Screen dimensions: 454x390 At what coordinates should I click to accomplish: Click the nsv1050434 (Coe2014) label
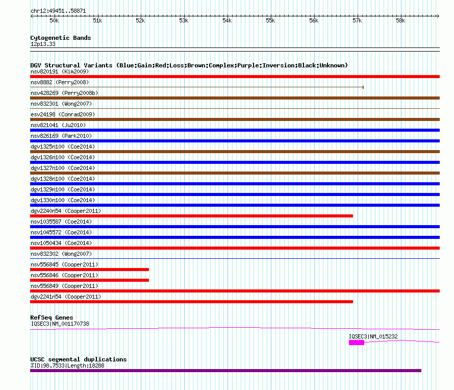coord(61,243)
